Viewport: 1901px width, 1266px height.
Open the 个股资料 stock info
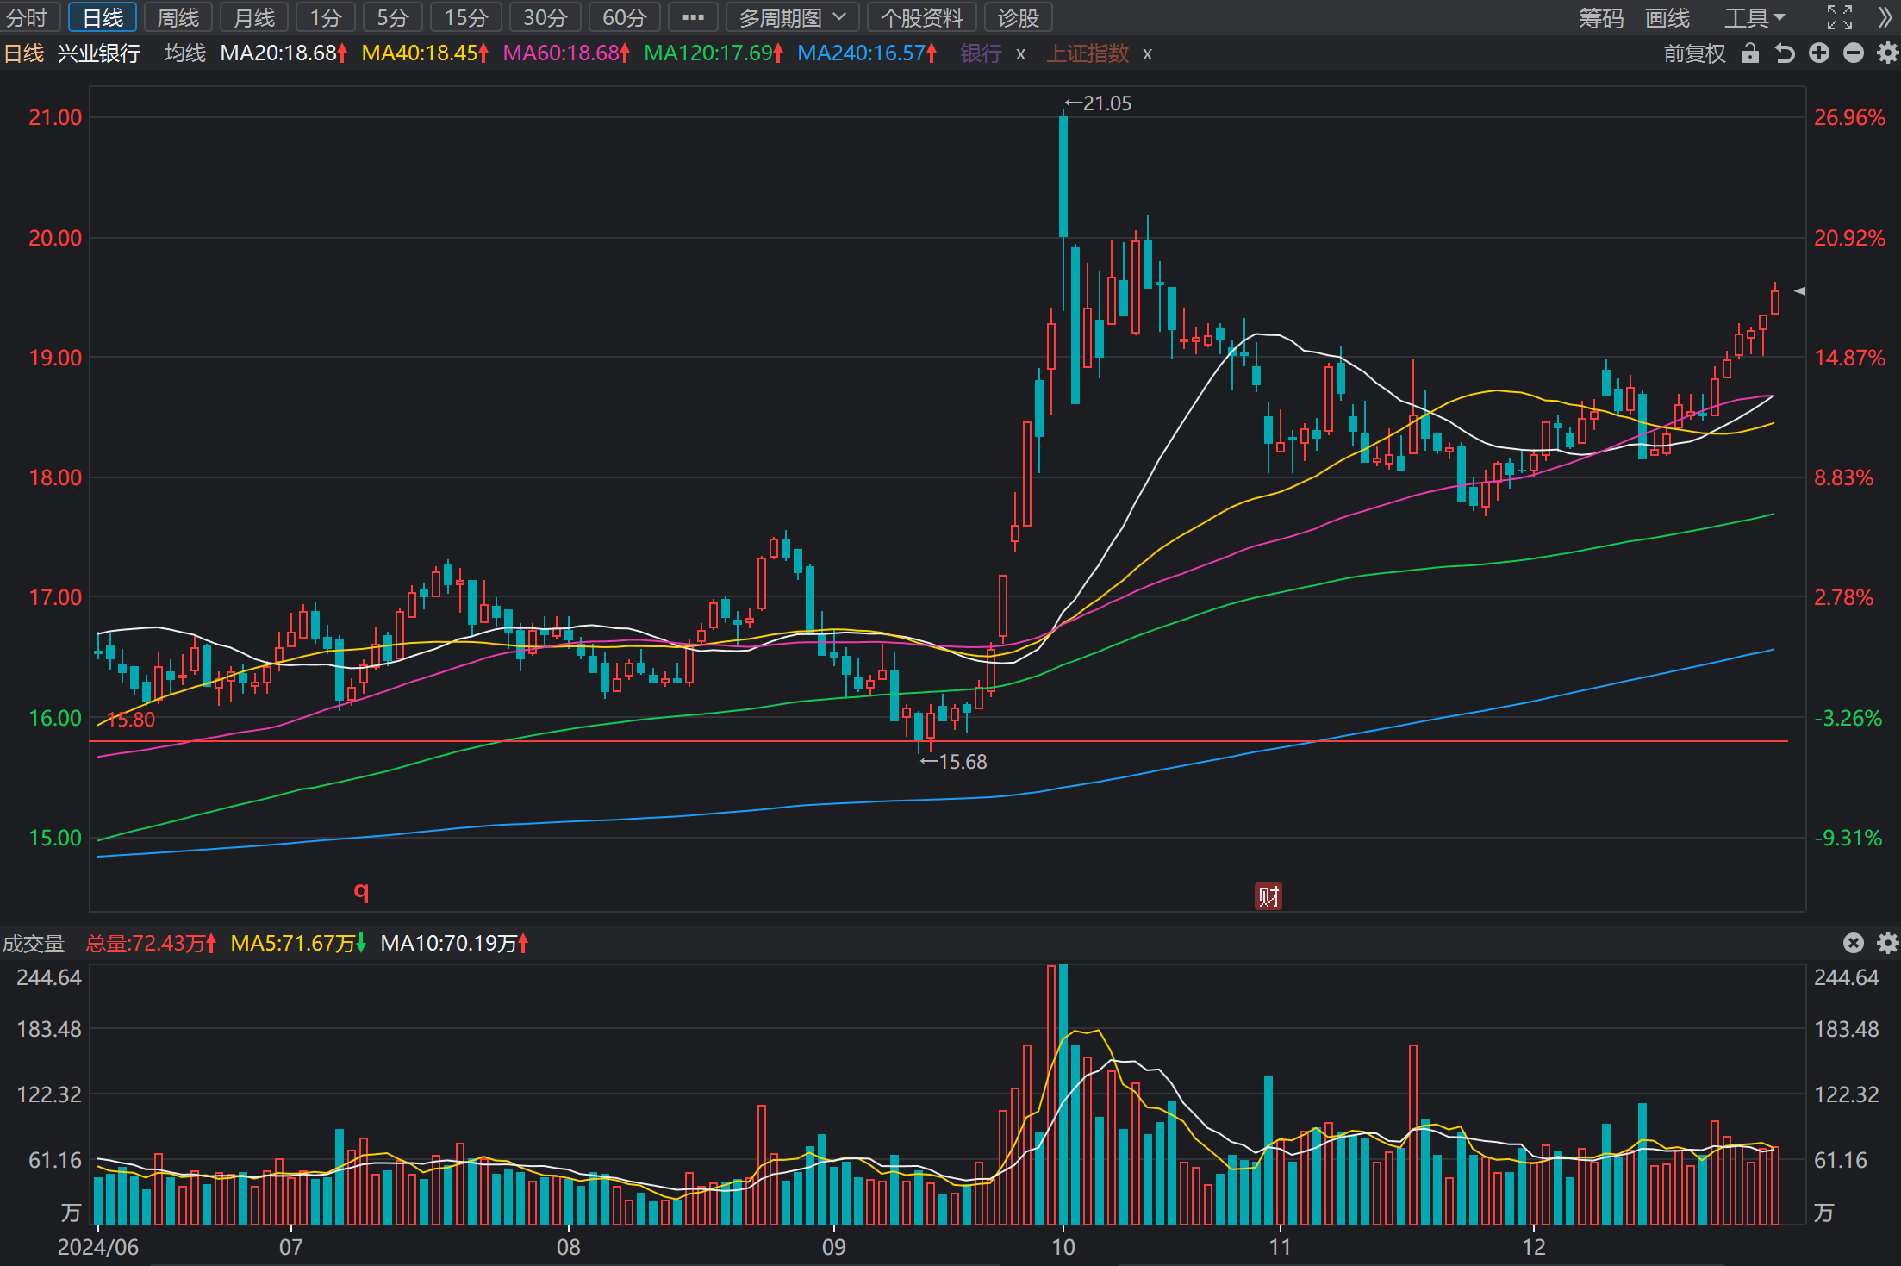click(x=921, y=17)
